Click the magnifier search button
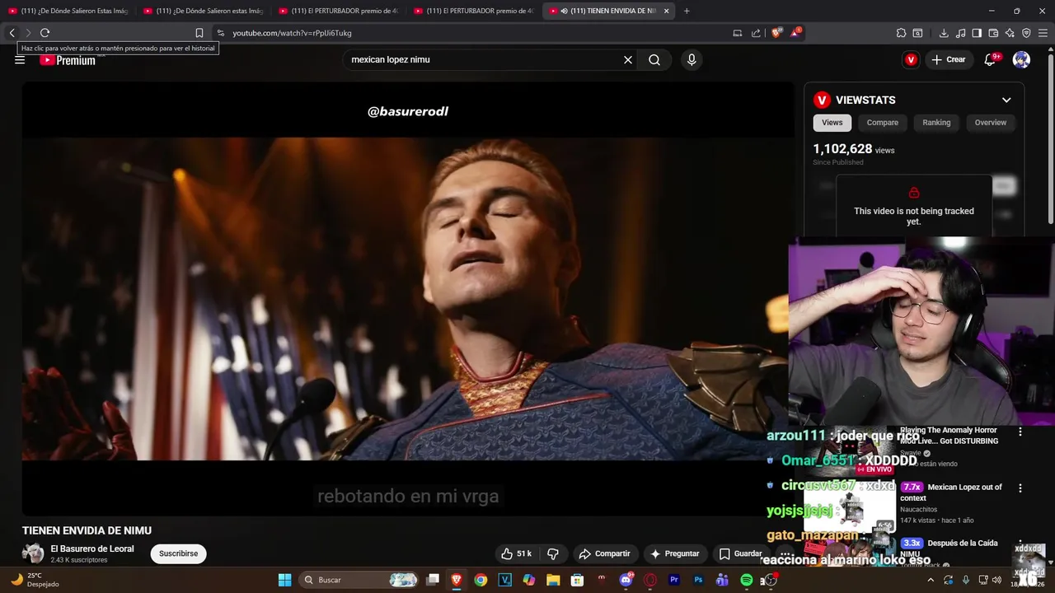 pyautogui.click(x=654, y=59)
